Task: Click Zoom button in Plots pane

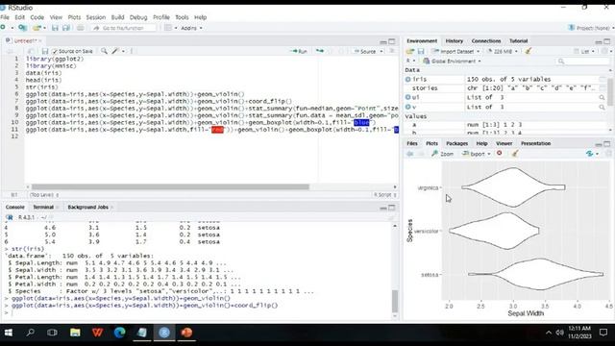Action: click(442, 154)
